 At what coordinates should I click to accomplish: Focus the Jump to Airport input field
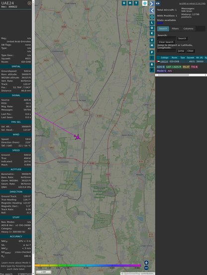click(x=167, y=51)
